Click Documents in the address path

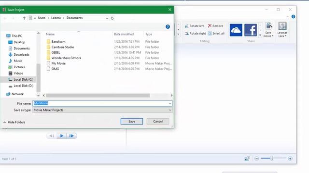(x=74, y=18)
